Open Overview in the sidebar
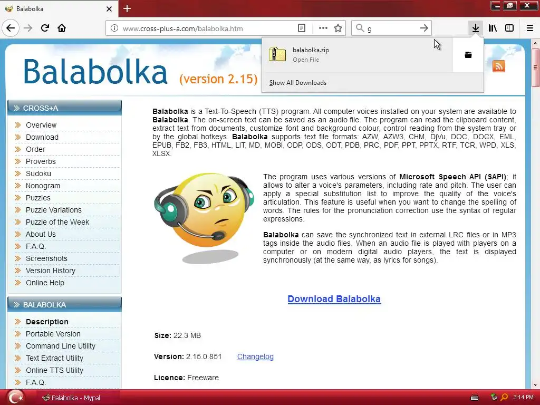 (41, 125)
